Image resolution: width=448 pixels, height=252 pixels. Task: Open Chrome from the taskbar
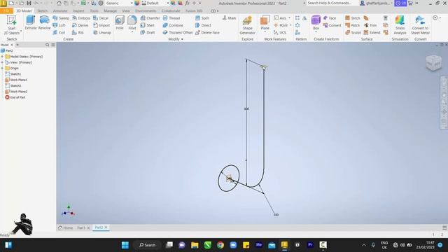coord(220,245)
